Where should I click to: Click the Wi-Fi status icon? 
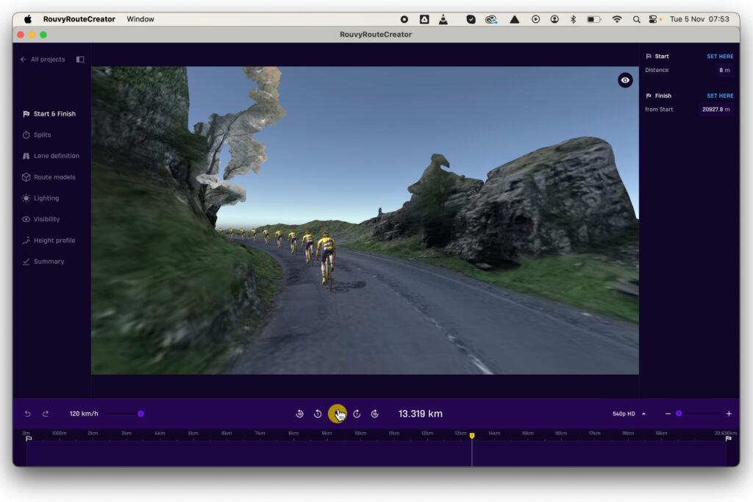point(617,19)
